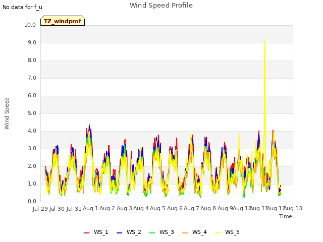Click the 2.0 y-axis tick label
The height and width of the screenshot is (242, 323).
(x=32, y=166)
